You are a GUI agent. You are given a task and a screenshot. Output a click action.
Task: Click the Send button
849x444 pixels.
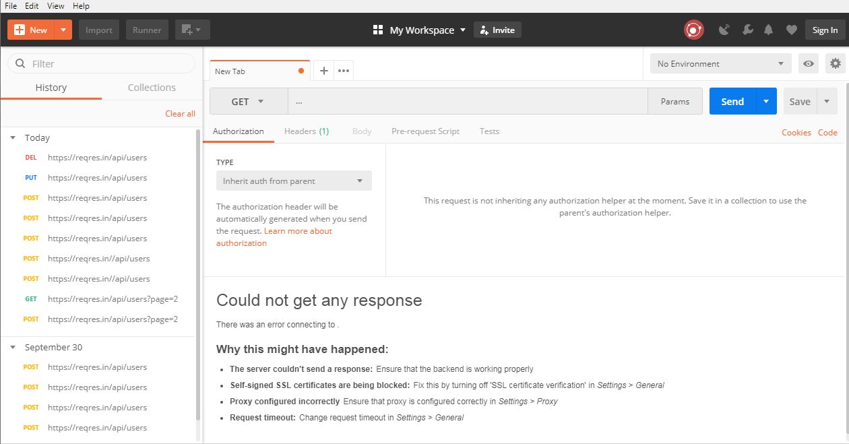(732, 101)
